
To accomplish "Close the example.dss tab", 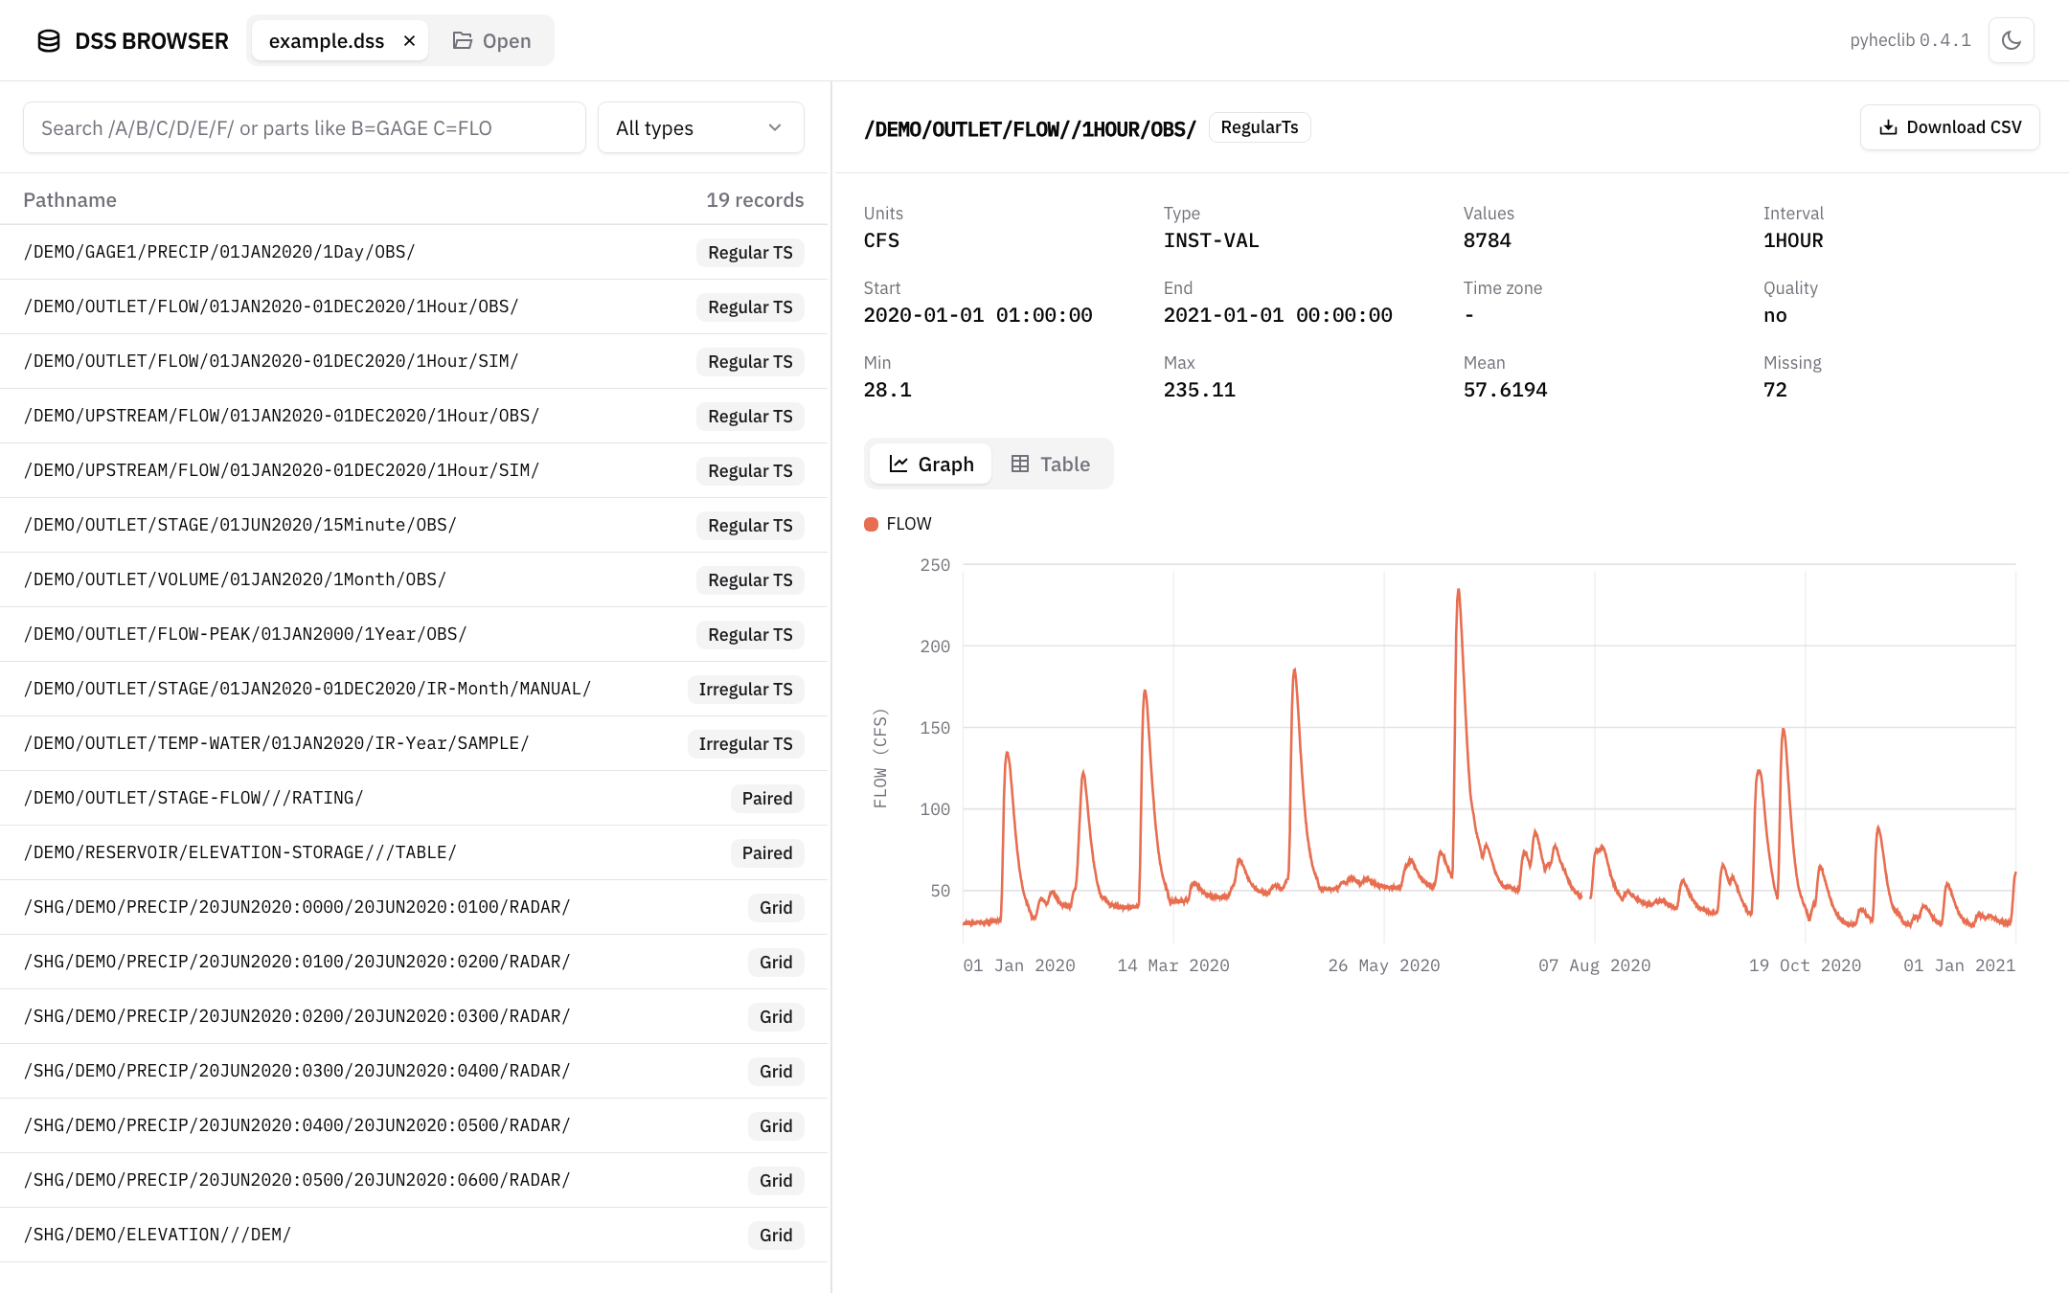I will tap(409, 41).
